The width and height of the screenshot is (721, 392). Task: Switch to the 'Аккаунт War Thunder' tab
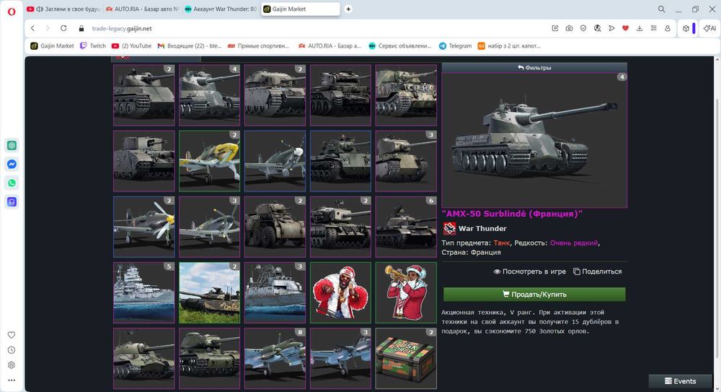click(220, 9)
